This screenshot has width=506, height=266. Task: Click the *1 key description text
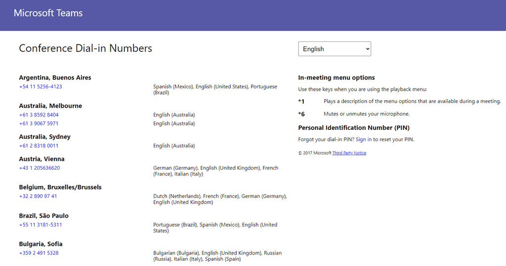pyautogui.click(x=412, y=101)
